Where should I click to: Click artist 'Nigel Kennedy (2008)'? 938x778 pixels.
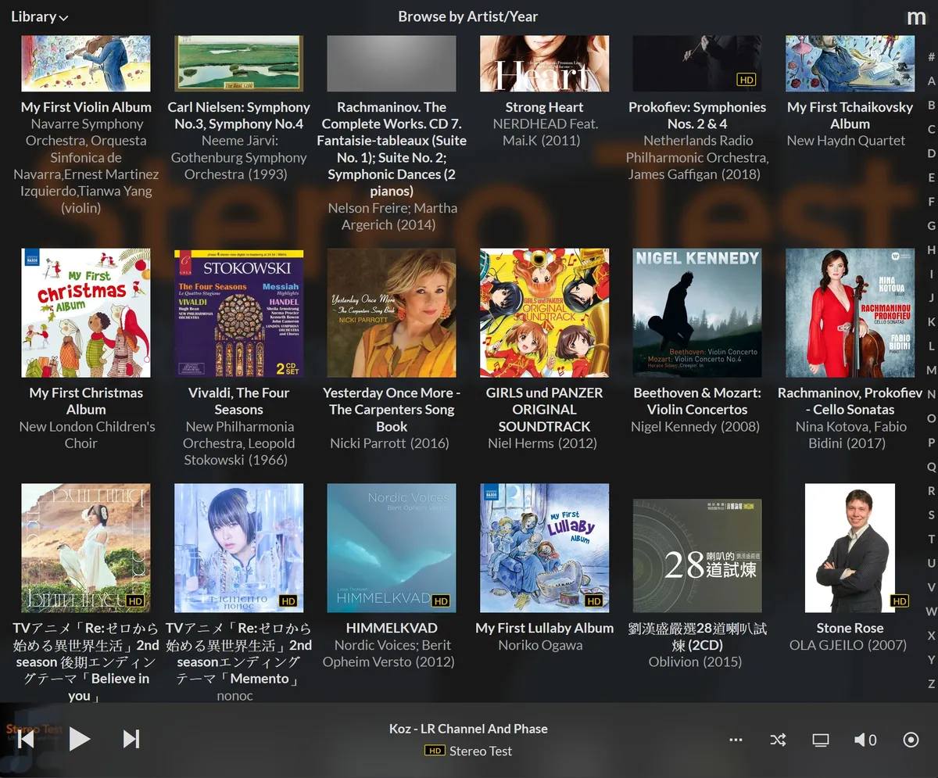pos(696,427)
